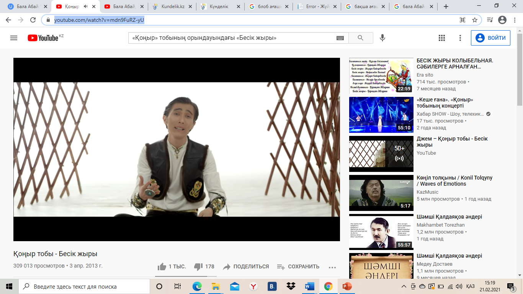Open YouTube settings three-dot menu
Screen dimensions: 523x294
pos(460,38)
